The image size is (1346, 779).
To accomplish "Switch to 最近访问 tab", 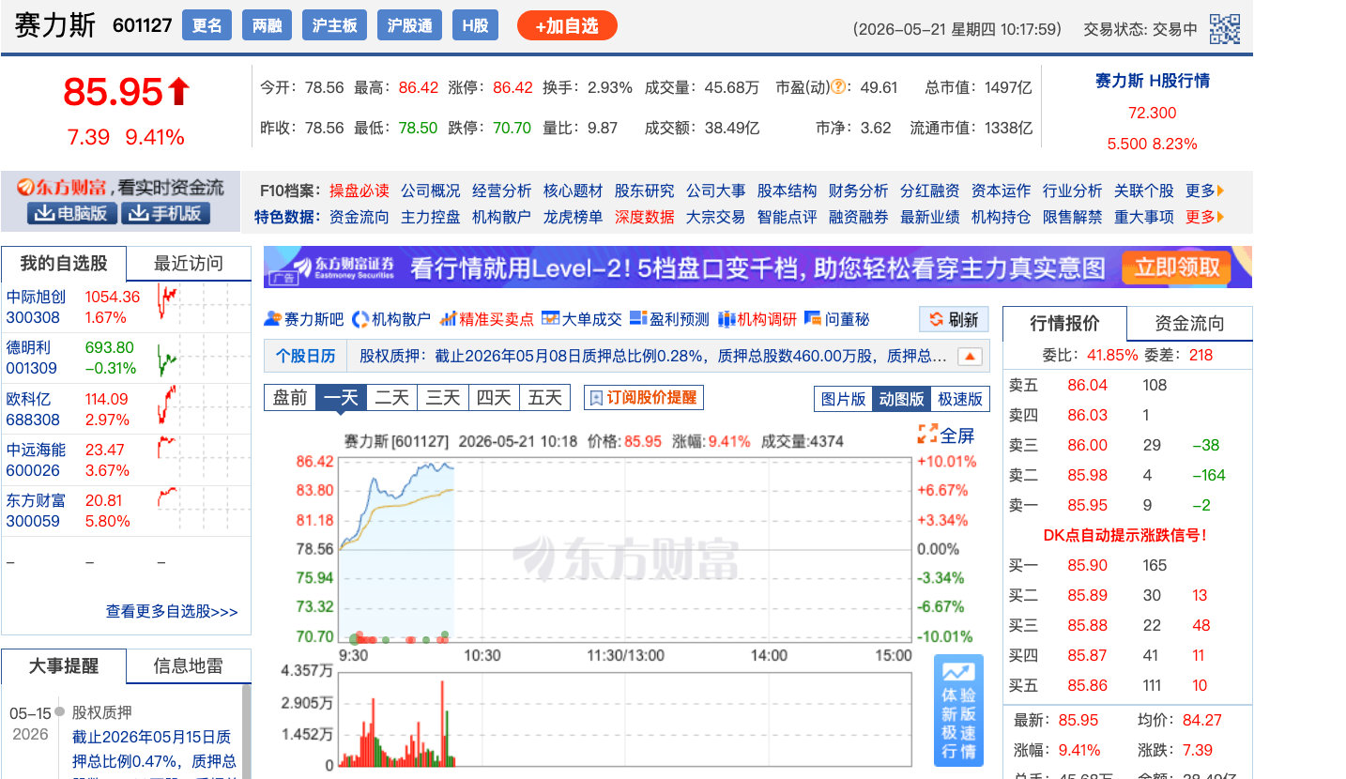I will (189, 263).
